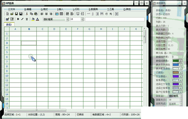Open the B.编辑 menu

(28, 9)
